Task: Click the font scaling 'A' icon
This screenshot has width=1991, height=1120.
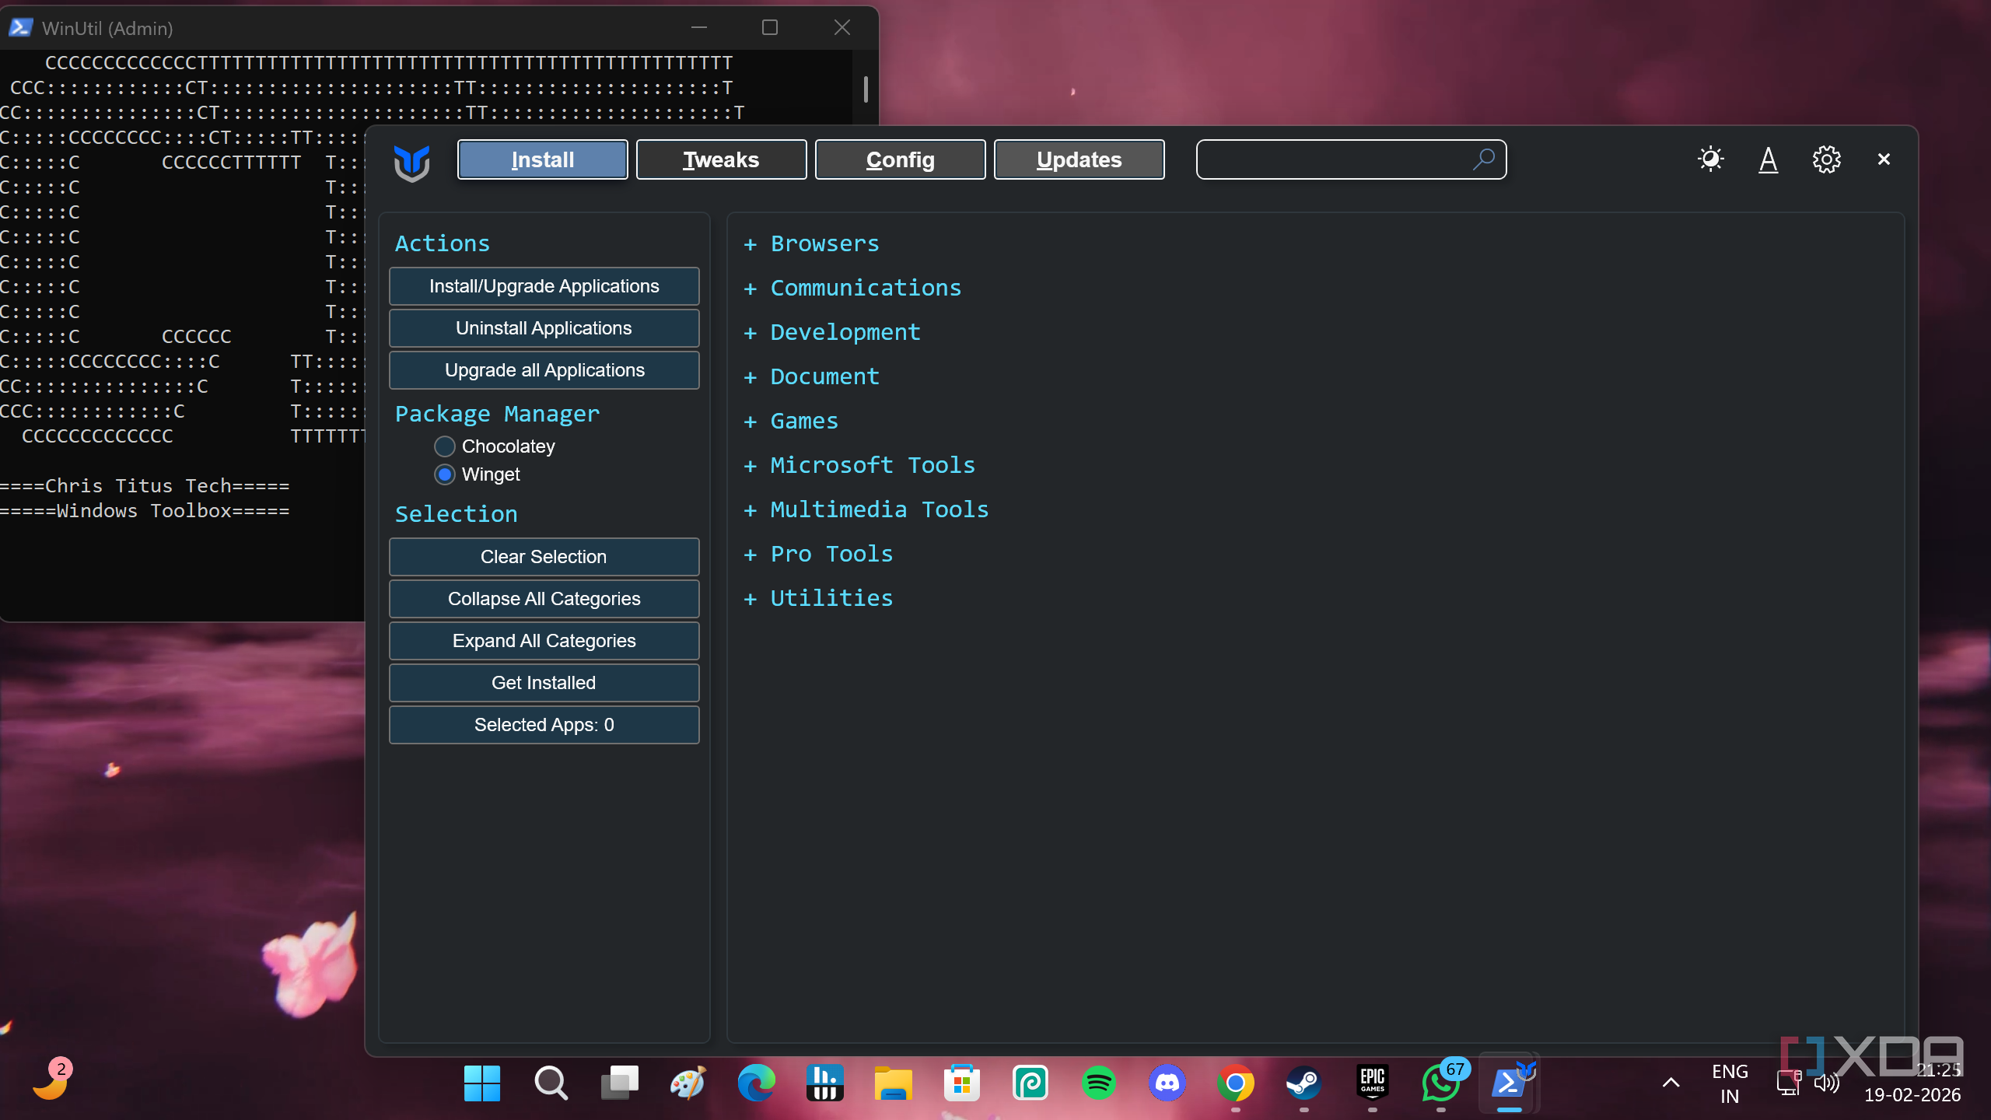Action: pos(1768,159)
